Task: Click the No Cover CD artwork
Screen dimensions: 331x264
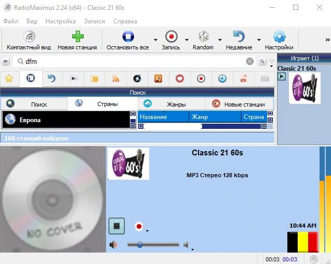Action: coord(53,199)
